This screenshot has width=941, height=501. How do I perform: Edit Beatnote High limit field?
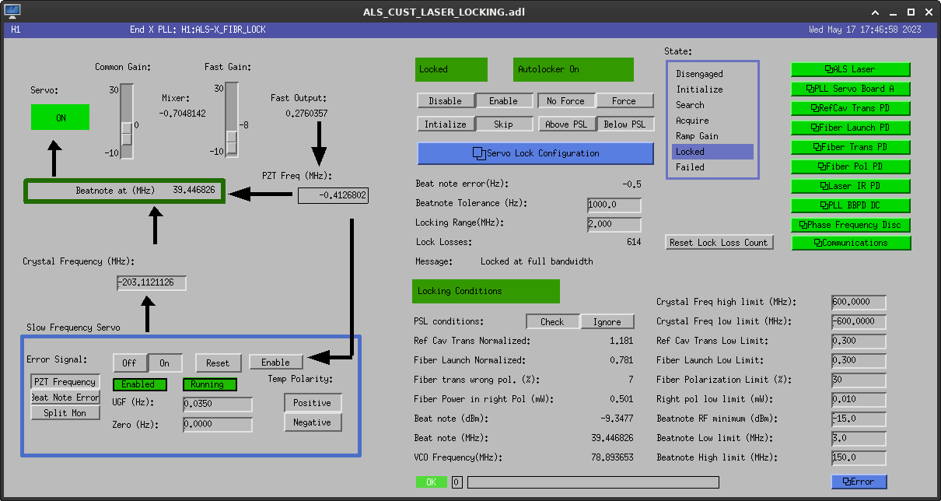tap(859, 457)
